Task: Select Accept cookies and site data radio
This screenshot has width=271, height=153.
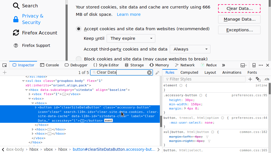Action: (79, 29)
